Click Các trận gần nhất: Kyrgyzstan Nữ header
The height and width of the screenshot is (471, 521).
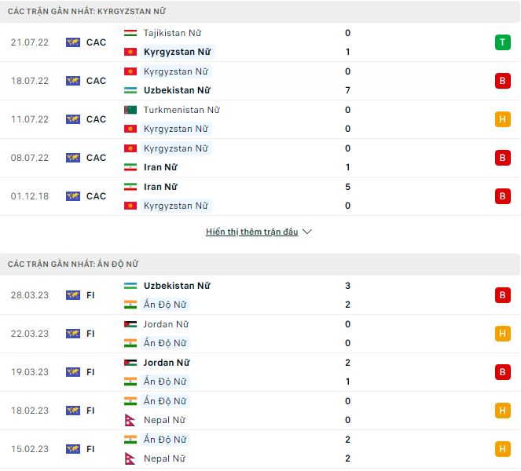point(86,12)
